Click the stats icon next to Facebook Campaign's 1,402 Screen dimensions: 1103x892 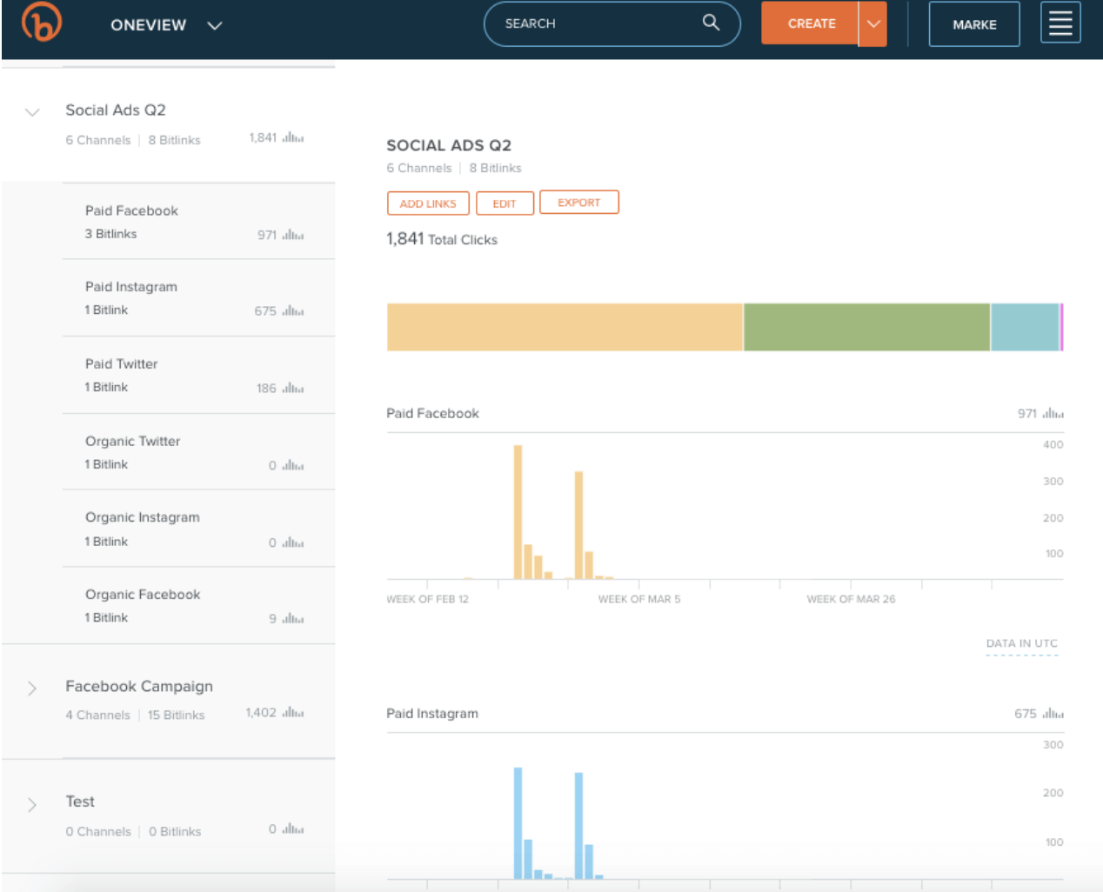click(294, 711)
